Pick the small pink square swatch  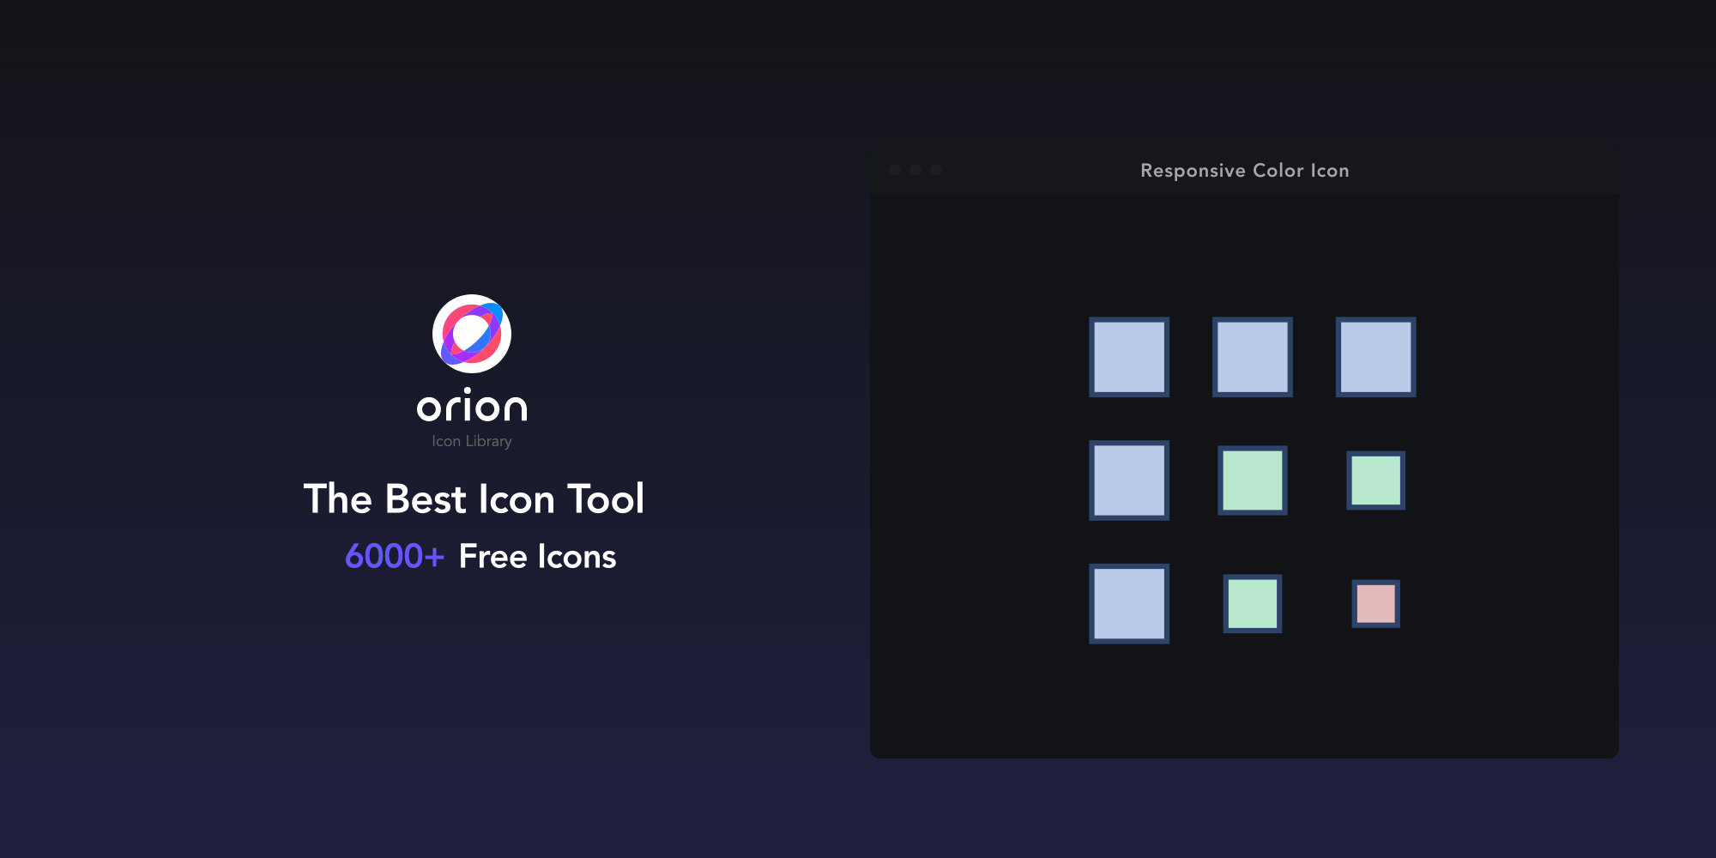1375,603
